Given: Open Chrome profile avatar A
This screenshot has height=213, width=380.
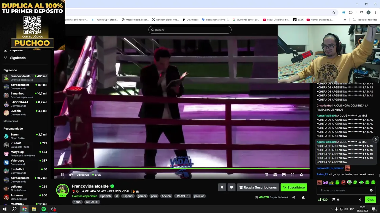Looking at the screenshot, I should click(368, 12).
